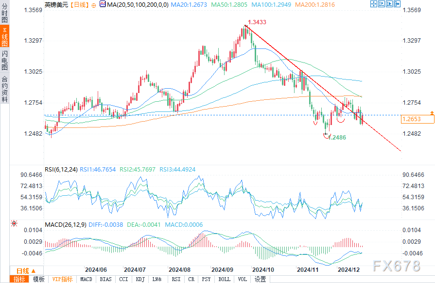Screen dimensions: 435x283
Task: Click the 2024/12 date on time axis
Action: pyautogui.click(x=348, y=270)
